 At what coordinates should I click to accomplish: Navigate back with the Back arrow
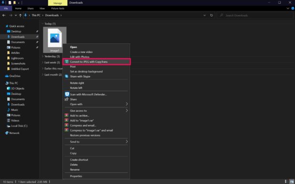[x=4, y=15]
